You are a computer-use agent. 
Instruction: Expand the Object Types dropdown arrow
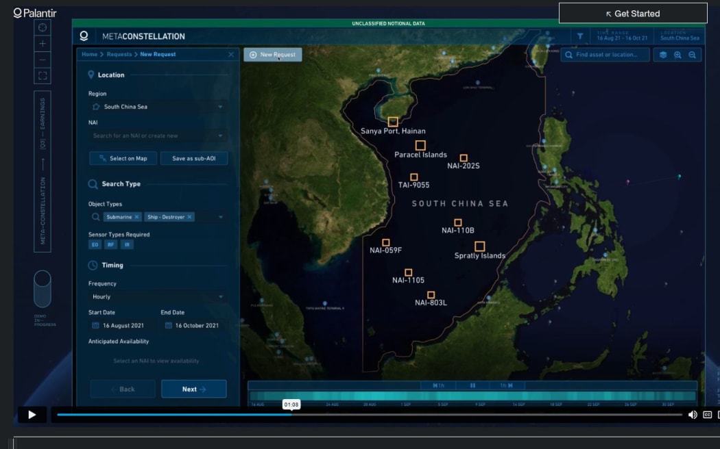pyautogui.click(x=220, y=217)
